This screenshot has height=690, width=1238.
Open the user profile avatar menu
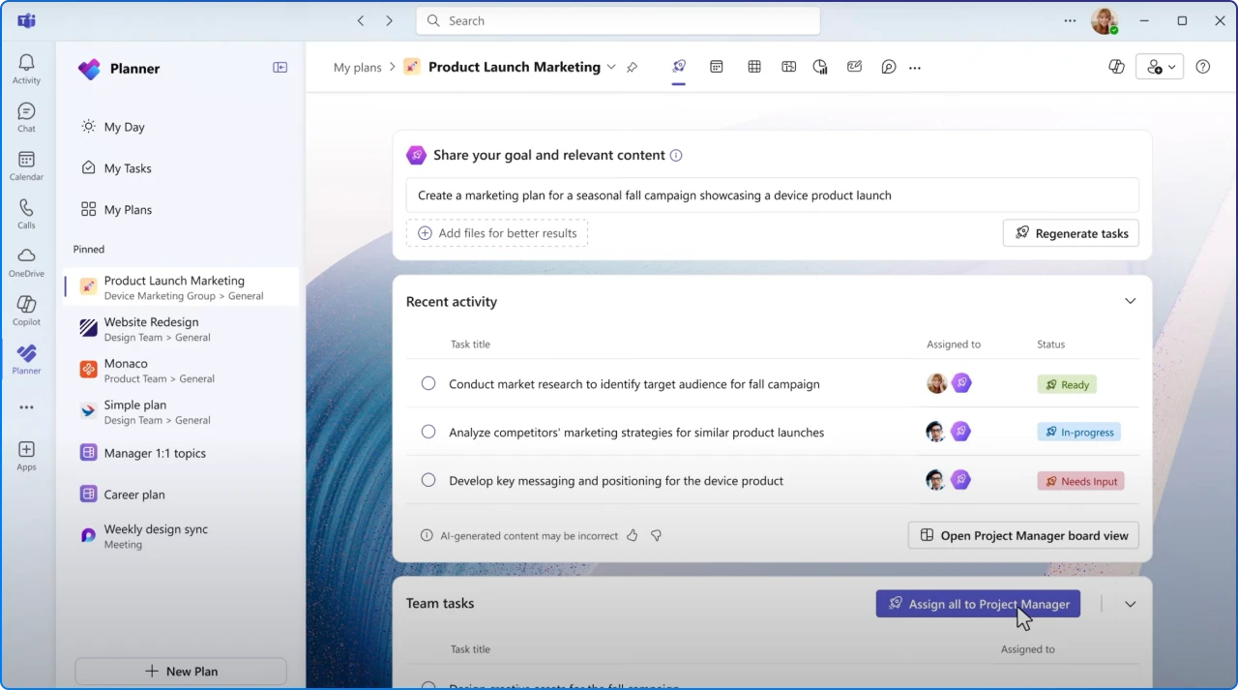click(1104, 20)
